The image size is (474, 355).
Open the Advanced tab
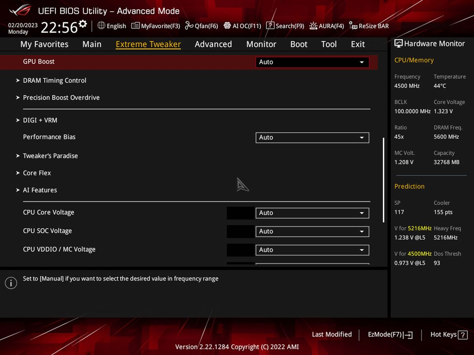coord(213,44)
